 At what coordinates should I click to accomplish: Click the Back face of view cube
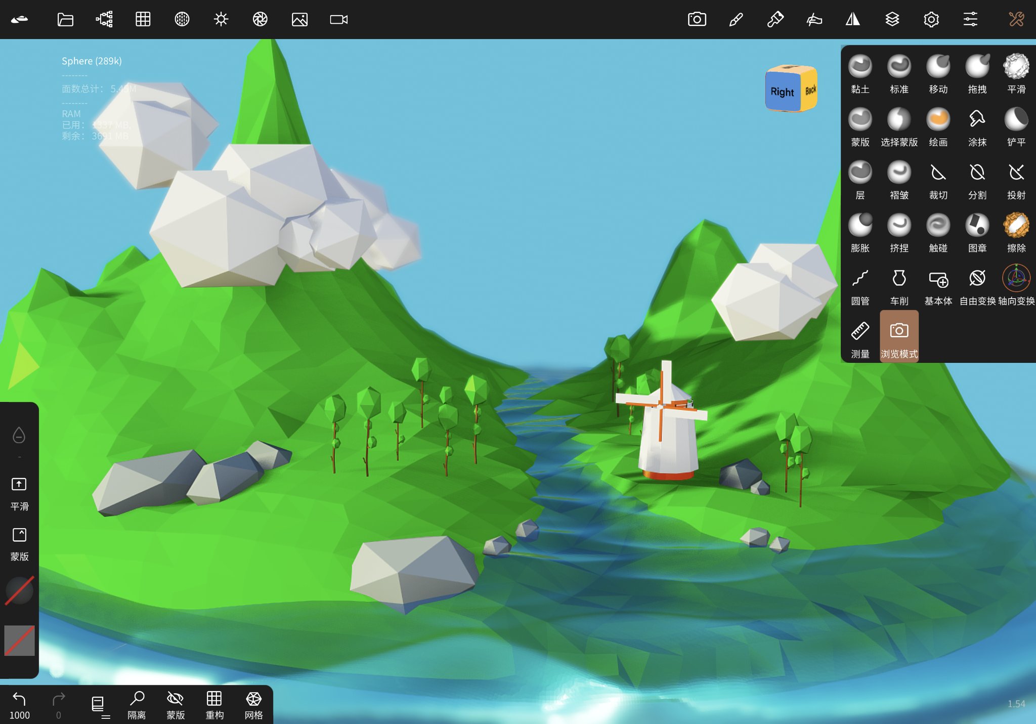pos(810,90)
